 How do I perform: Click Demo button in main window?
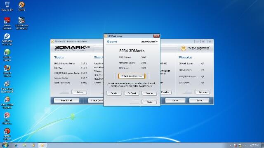coord(175,100)
